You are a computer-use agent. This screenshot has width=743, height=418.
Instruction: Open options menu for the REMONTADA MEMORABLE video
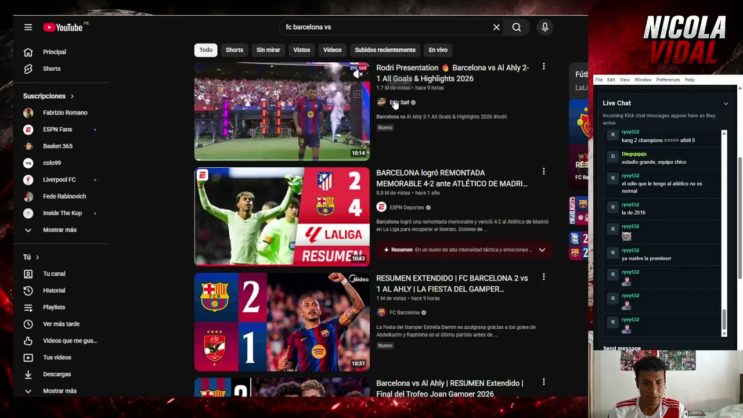click(x=544, y=172)
